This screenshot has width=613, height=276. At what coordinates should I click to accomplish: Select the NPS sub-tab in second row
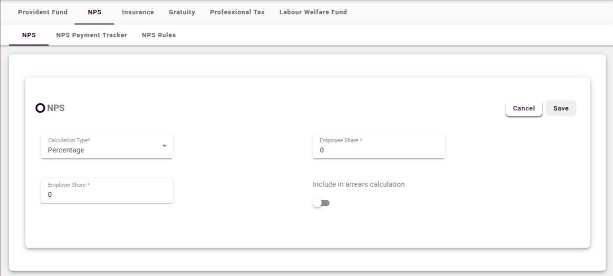(29, 35)
